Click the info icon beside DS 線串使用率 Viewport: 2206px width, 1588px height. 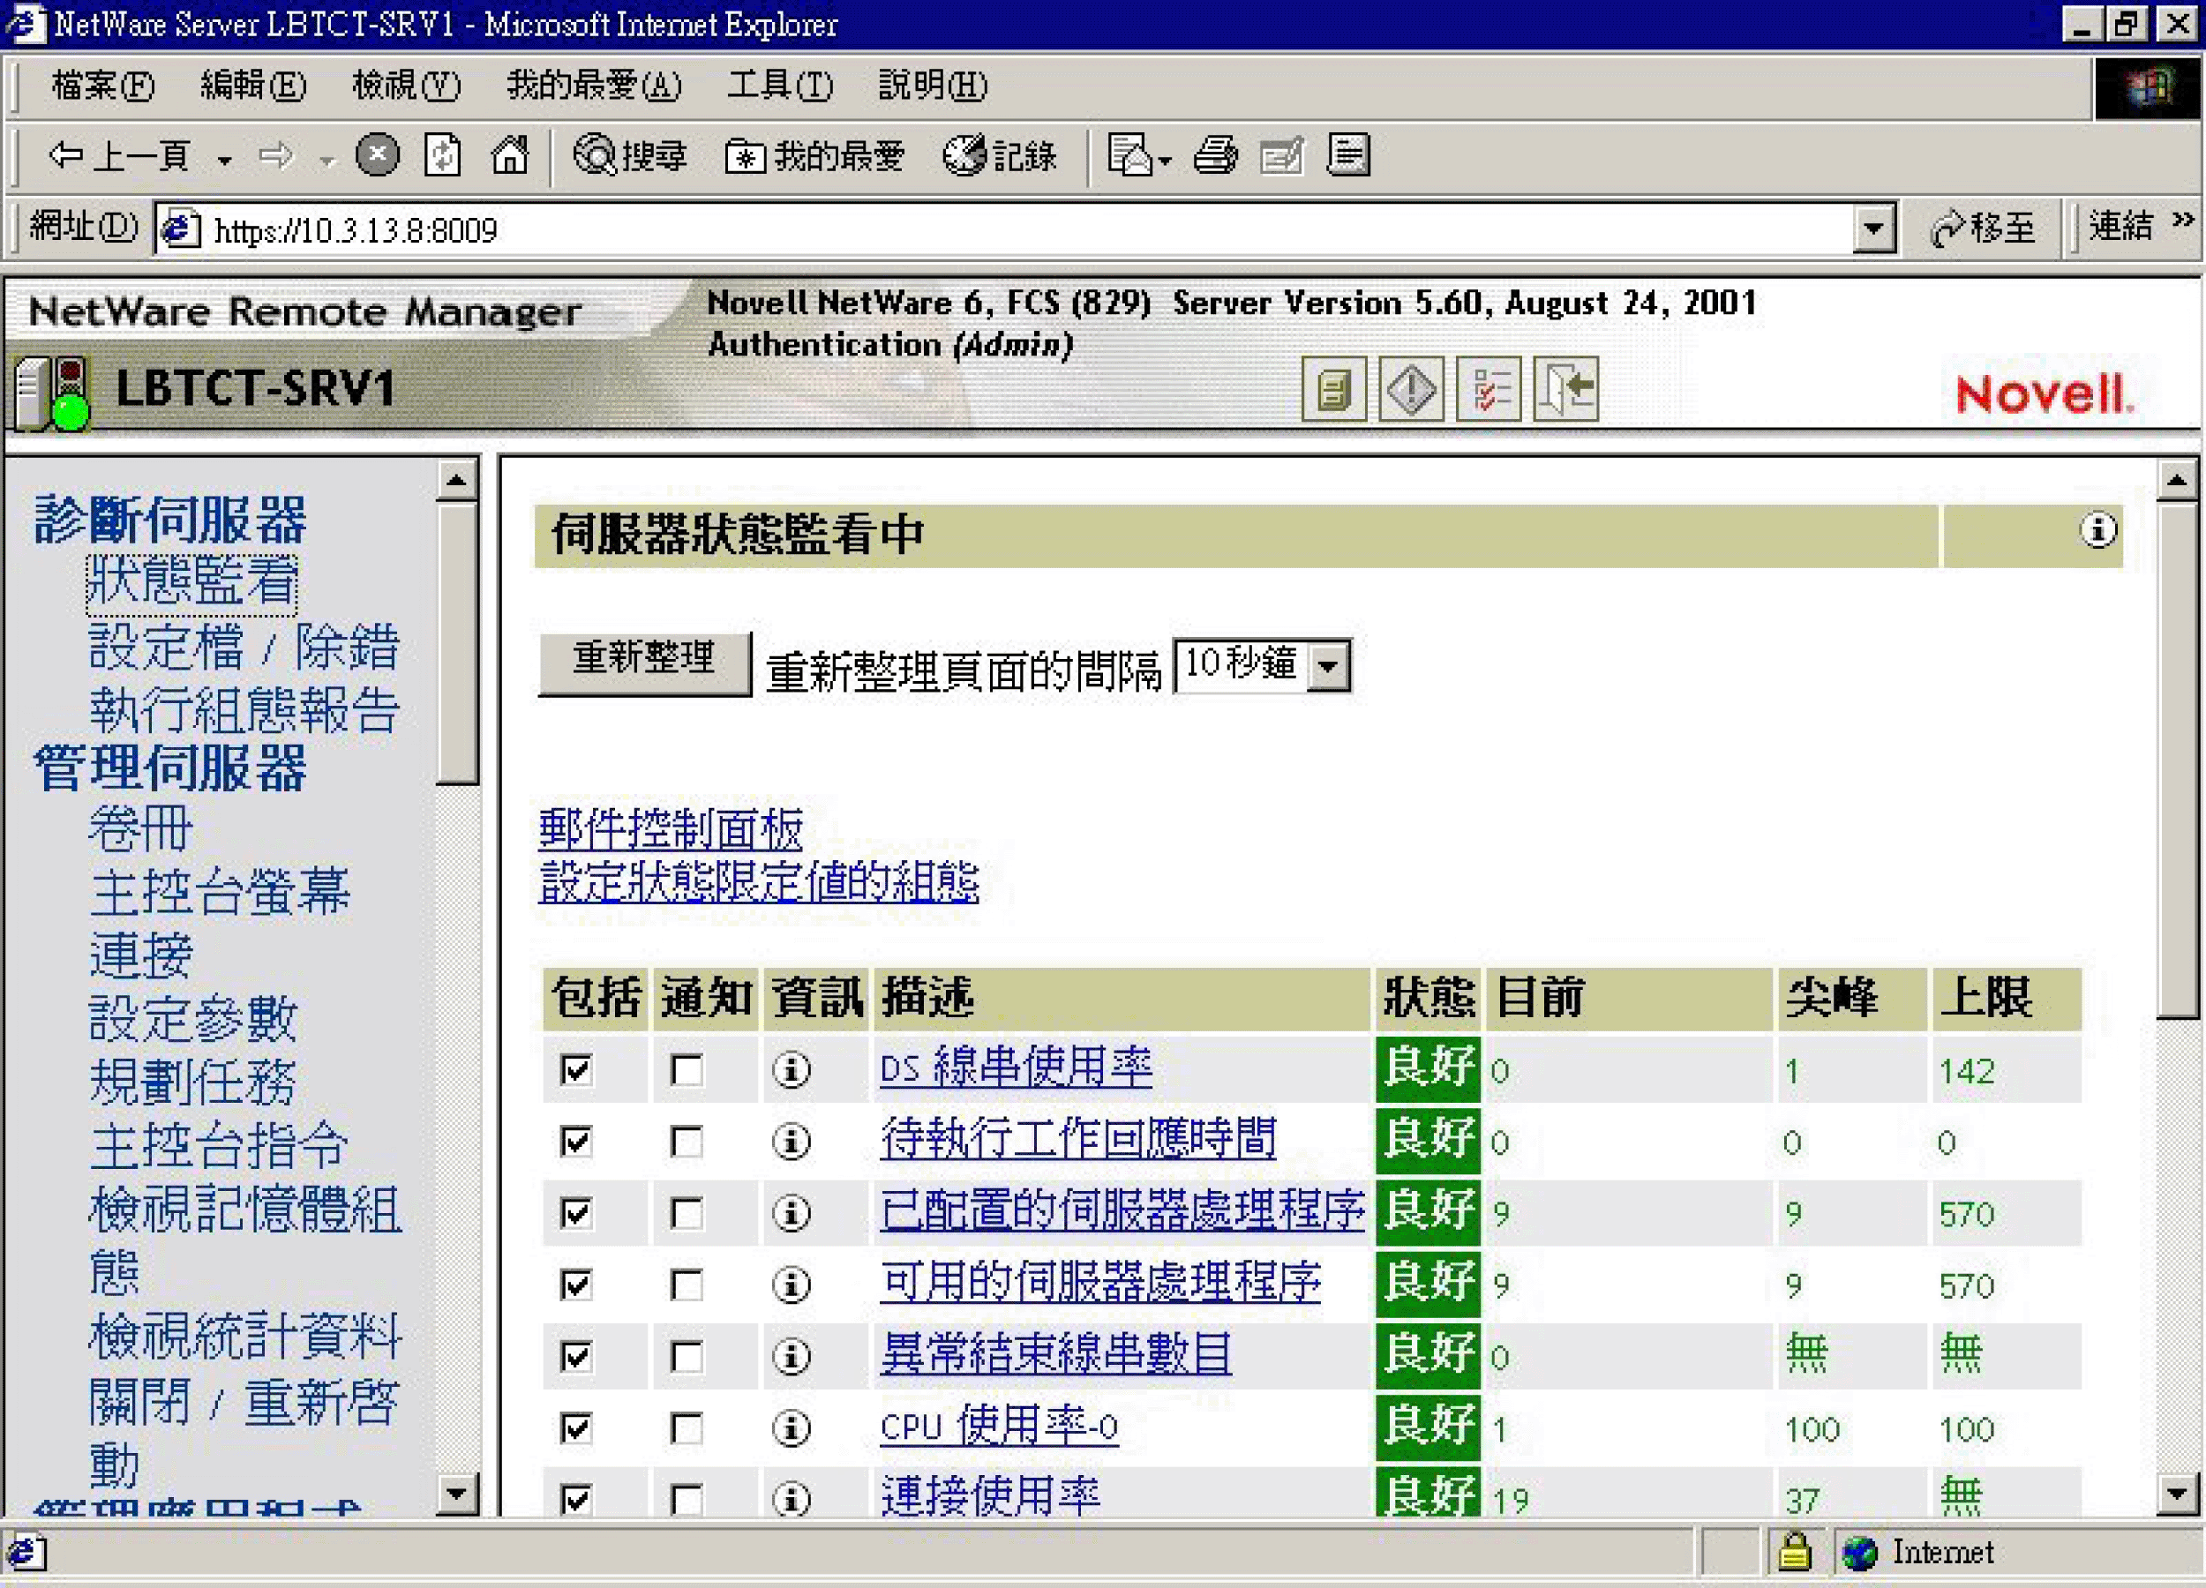tap(792, 1071)
